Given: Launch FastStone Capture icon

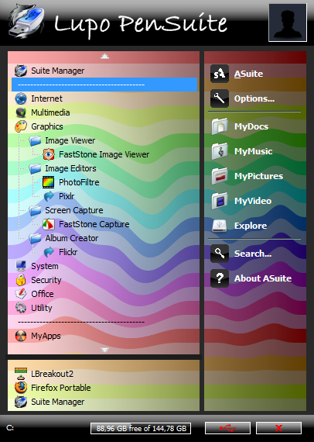Looking at the screenshot, I should 49,224.
